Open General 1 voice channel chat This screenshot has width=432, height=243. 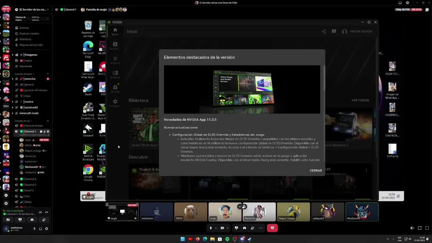[x=41, y=131]
